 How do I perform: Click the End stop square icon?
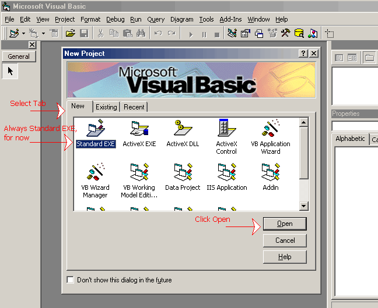(217, 34)
